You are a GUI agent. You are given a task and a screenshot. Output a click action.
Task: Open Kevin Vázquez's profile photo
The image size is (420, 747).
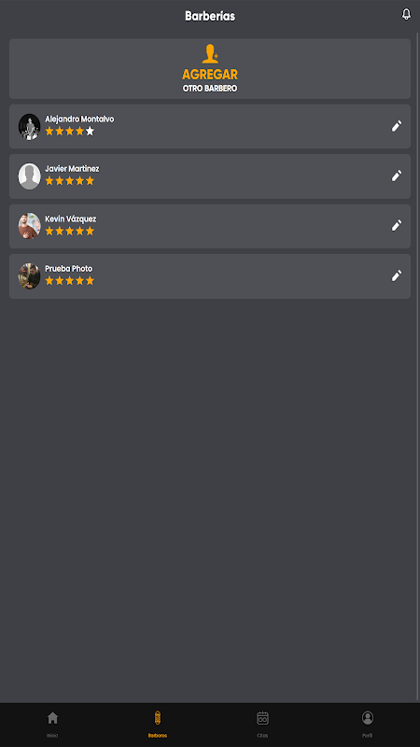tap(30, 226)
